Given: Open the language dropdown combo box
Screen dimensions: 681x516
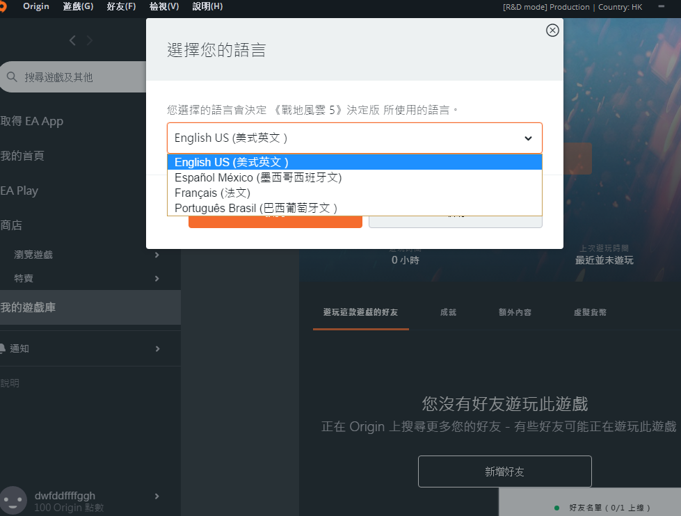Looking at the screenshot, I should coord(354,138).
